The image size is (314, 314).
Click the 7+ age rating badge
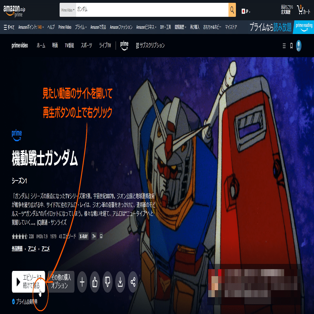94,237
